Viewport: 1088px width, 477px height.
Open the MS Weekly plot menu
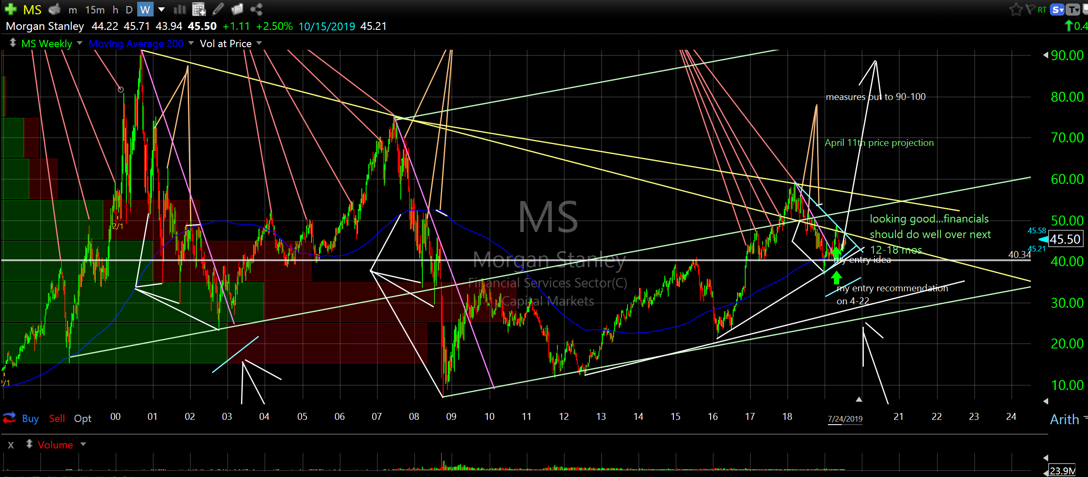pos(47,43)
